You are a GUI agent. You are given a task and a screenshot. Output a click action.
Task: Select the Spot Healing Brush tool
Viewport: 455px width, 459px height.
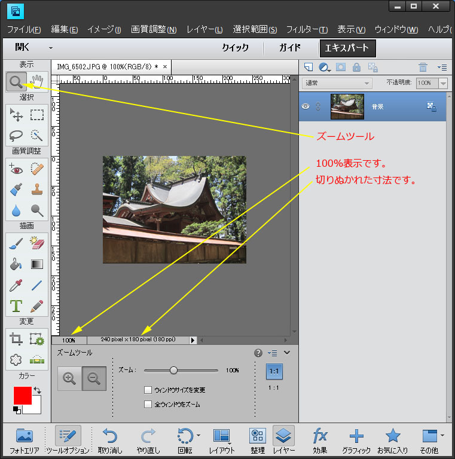[37, 169]
